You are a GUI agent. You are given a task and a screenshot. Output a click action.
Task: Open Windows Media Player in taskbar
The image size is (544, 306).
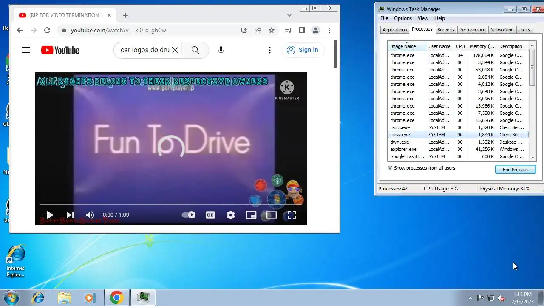[x=90, y=297]
